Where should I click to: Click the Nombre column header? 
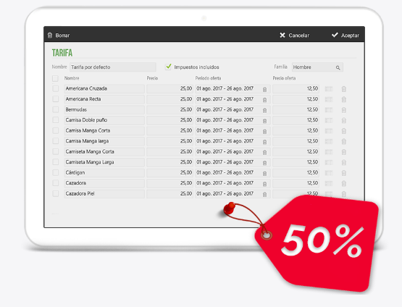(x=72, y=78)
